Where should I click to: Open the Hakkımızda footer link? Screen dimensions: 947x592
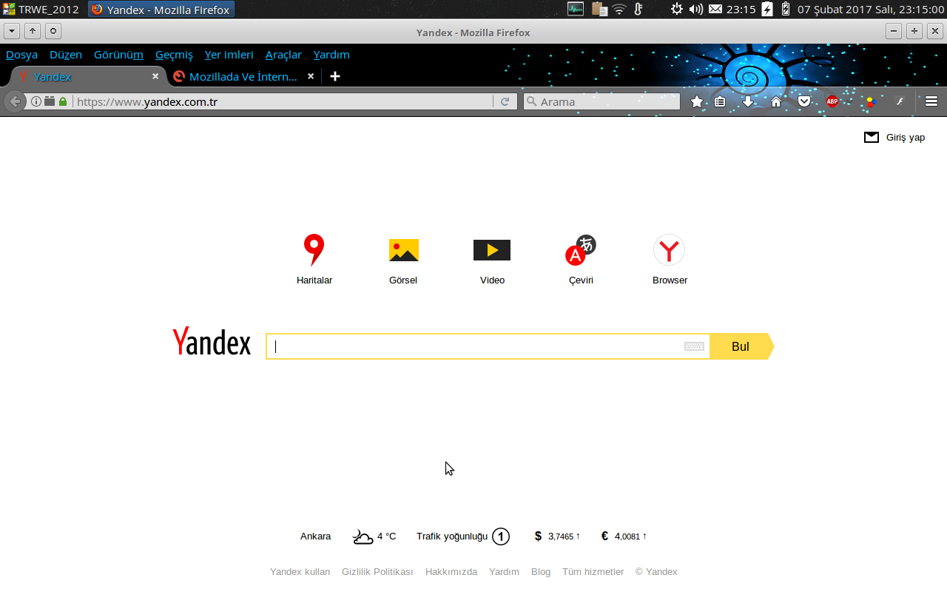[451, 572]
